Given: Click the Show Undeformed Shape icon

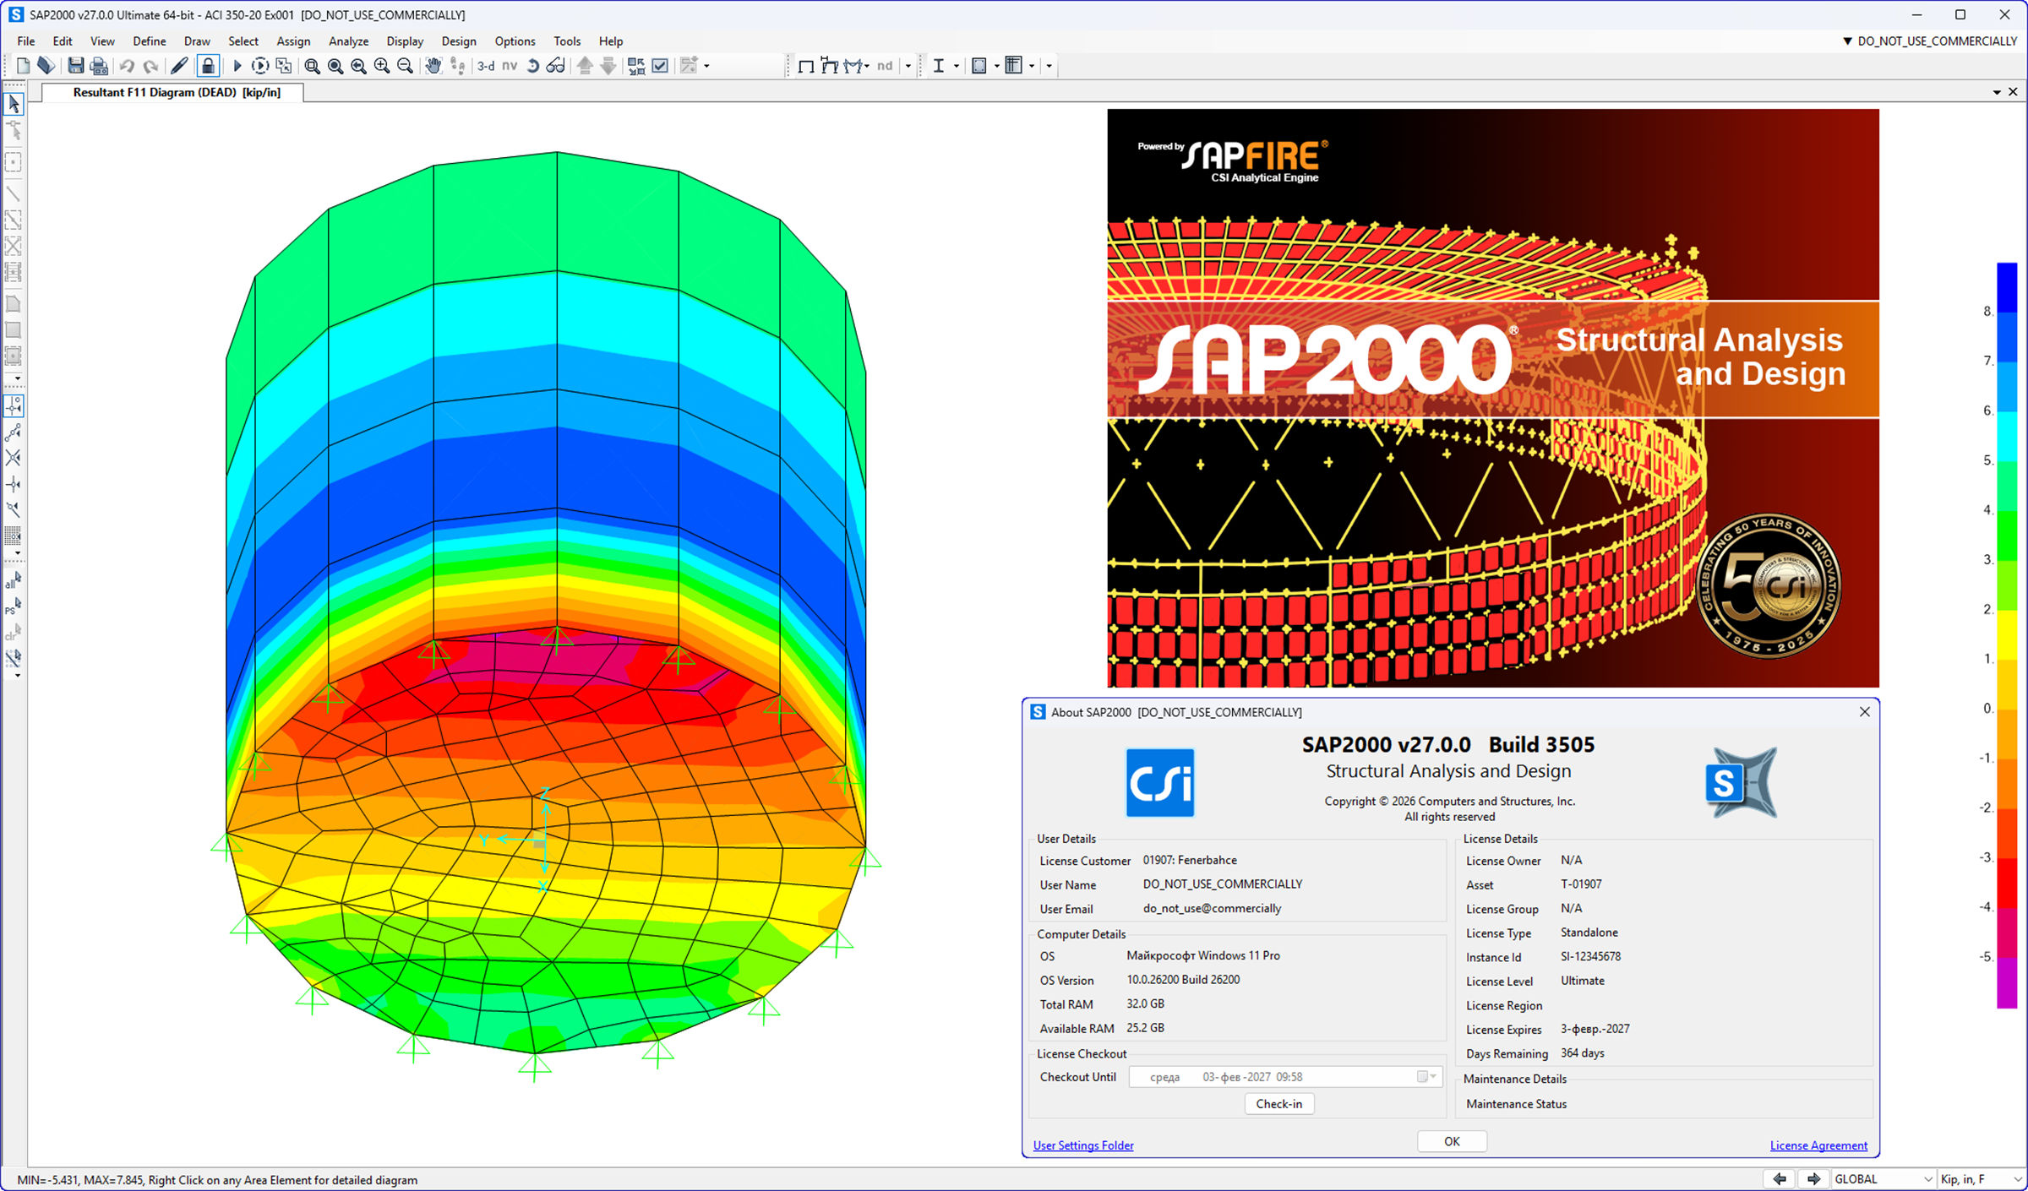Looking at the screenshot, I should point(805,66).
